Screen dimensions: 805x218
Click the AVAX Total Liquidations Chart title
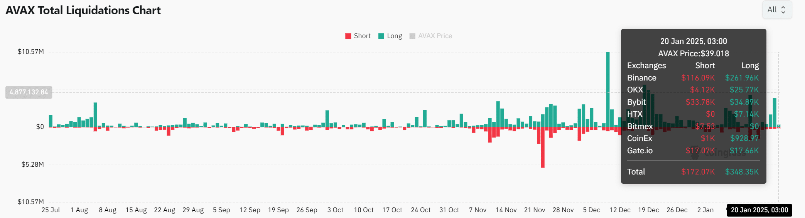(x=83, y=10)
